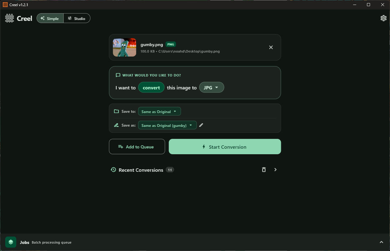Click the Creel logo icon
The height and width of the screenshot is (251, 390).
pos(10,18)
